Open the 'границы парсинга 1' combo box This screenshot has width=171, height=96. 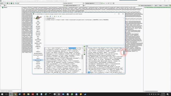point(93,3)
